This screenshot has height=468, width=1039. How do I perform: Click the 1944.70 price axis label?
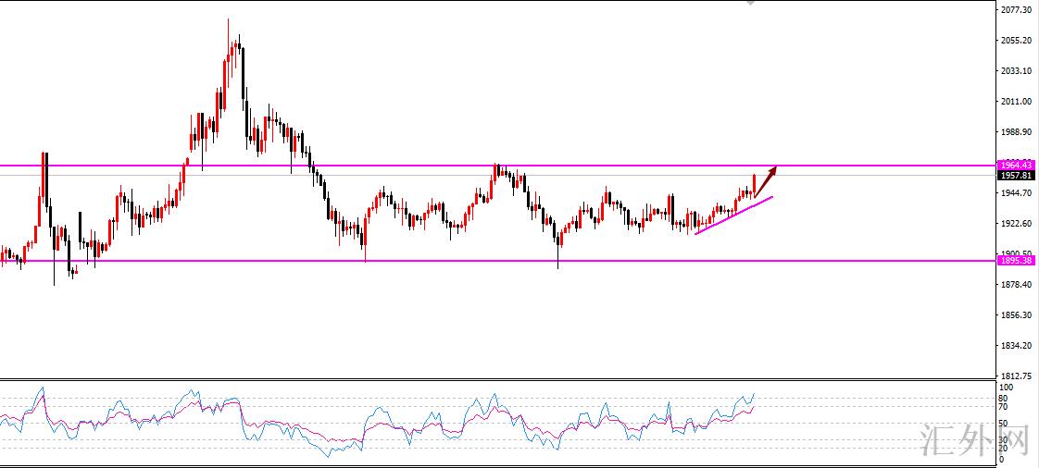[1015, 193]
